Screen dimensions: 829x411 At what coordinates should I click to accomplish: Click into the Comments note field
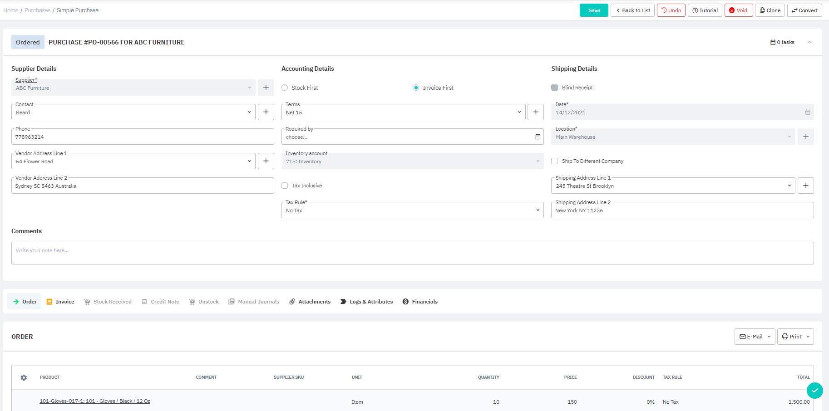pos(412,253)
